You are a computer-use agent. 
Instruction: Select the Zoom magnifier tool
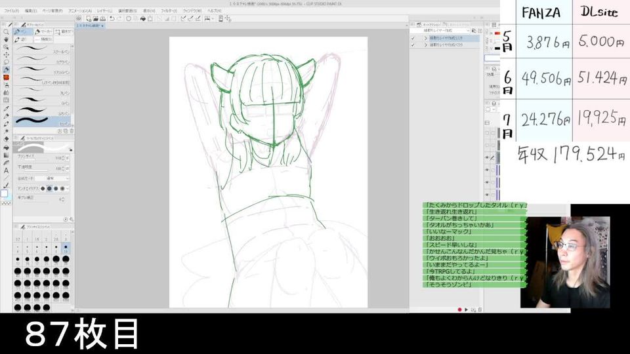[6, 31]
